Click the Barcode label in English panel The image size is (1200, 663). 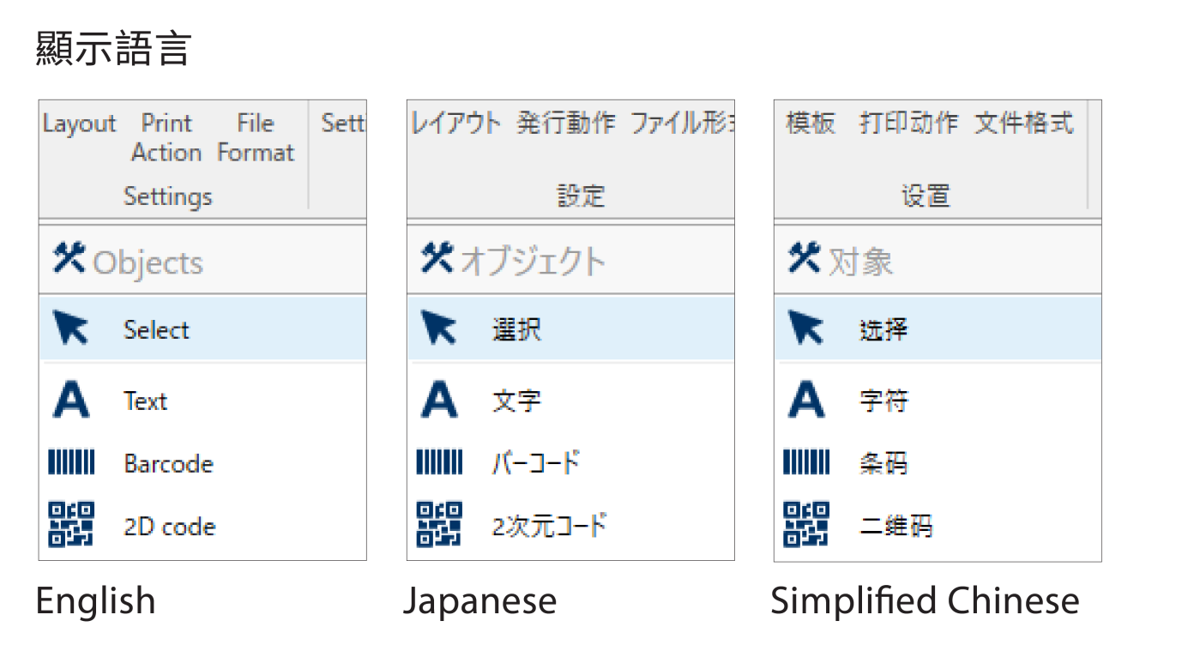168,464
